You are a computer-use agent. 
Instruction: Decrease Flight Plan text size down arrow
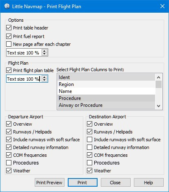click(44, 80)
